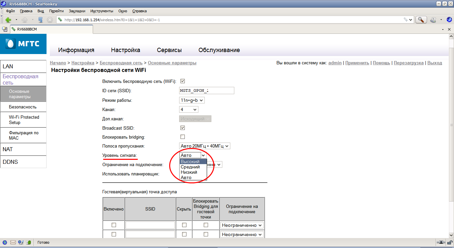454x248 pixels.
Task: Open Composer icon in status bar
Action: point(21,242)
